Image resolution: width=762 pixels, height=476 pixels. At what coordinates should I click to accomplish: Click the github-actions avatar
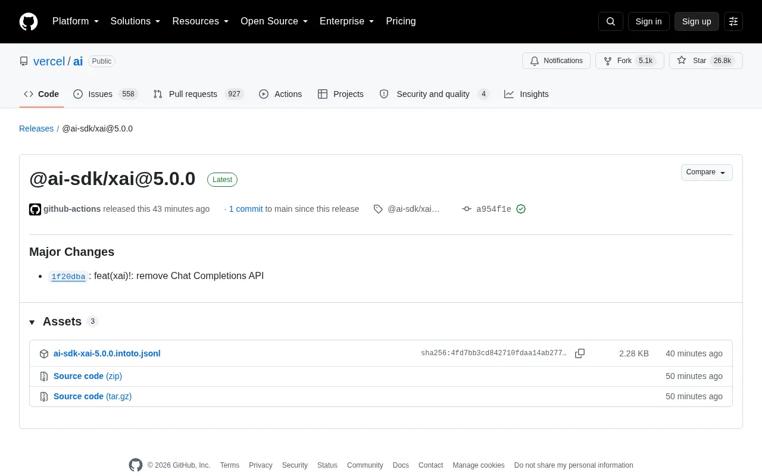coord(35,209)
